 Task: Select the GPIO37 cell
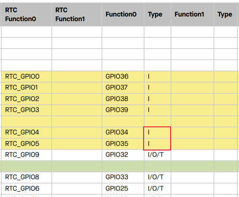coord(123,88)
